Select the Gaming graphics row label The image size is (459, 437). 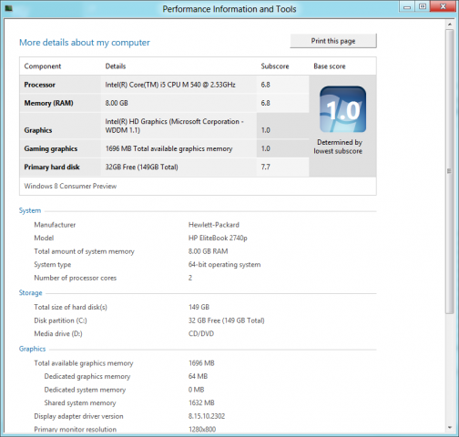coord(51,148)
